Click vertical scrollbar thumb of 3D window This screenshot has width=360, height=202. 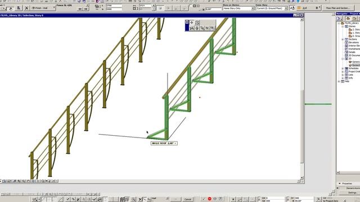[x=302, y=126]
